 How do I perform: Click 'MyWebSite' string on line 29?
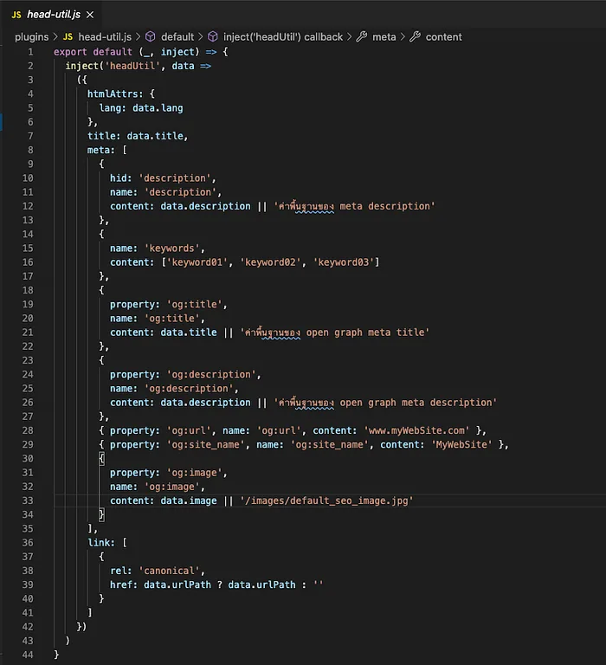pyautogui.click(x=461, y=444)
